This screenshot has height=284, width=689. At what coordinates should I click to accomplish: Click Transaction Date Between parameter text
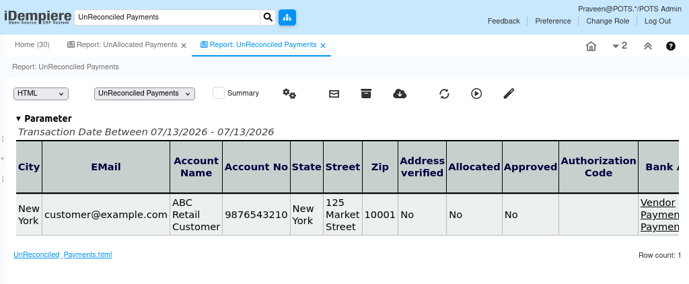[x=146, y=132]
